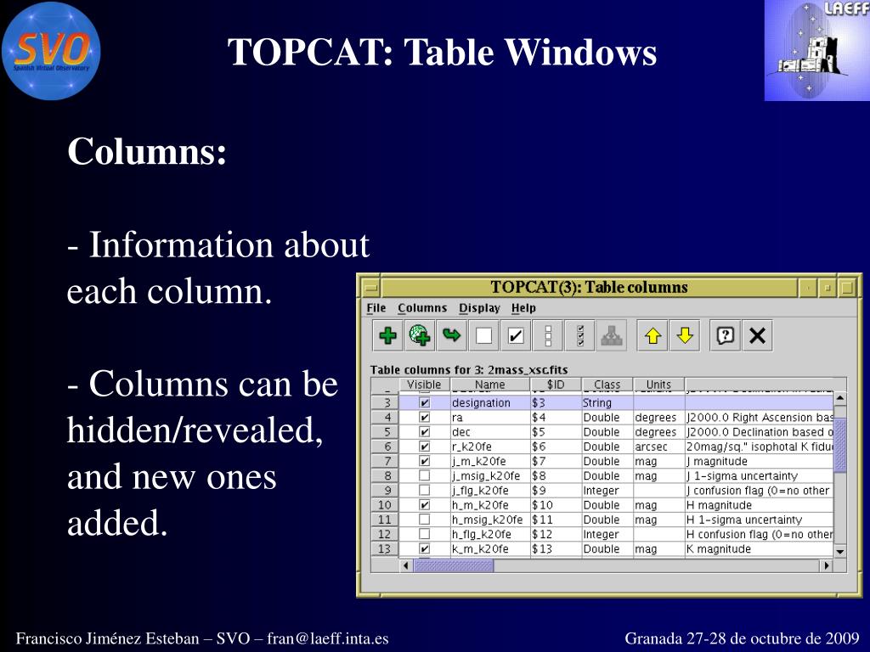870x652 pixels.
Task: Click the 'J magnitude' description cell
Action: pyautogui.click(x=759, y=461)
